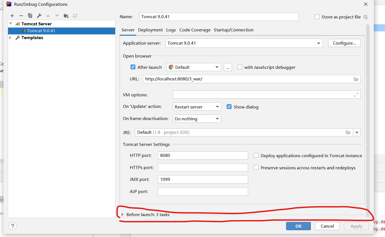Check Deploy applications configured in Tomcat instance

click(256, 156)
